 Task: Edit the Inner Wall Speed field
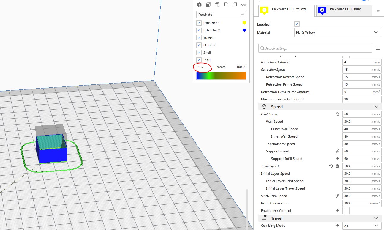point(362,136)
